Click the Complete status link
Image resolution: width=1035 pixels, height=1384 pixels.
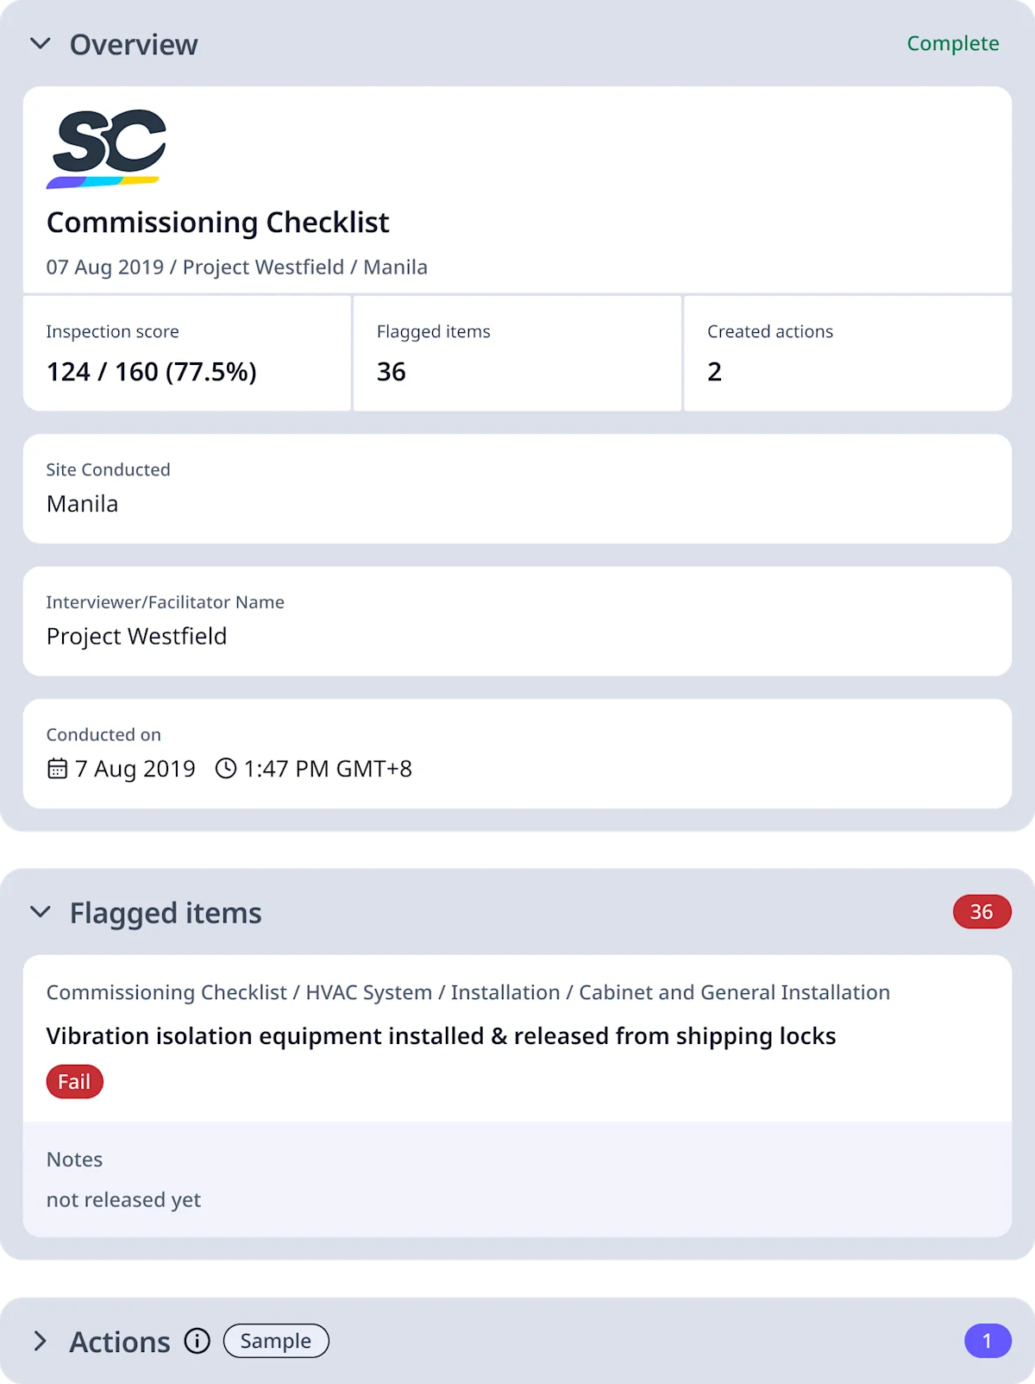(952, 43)
